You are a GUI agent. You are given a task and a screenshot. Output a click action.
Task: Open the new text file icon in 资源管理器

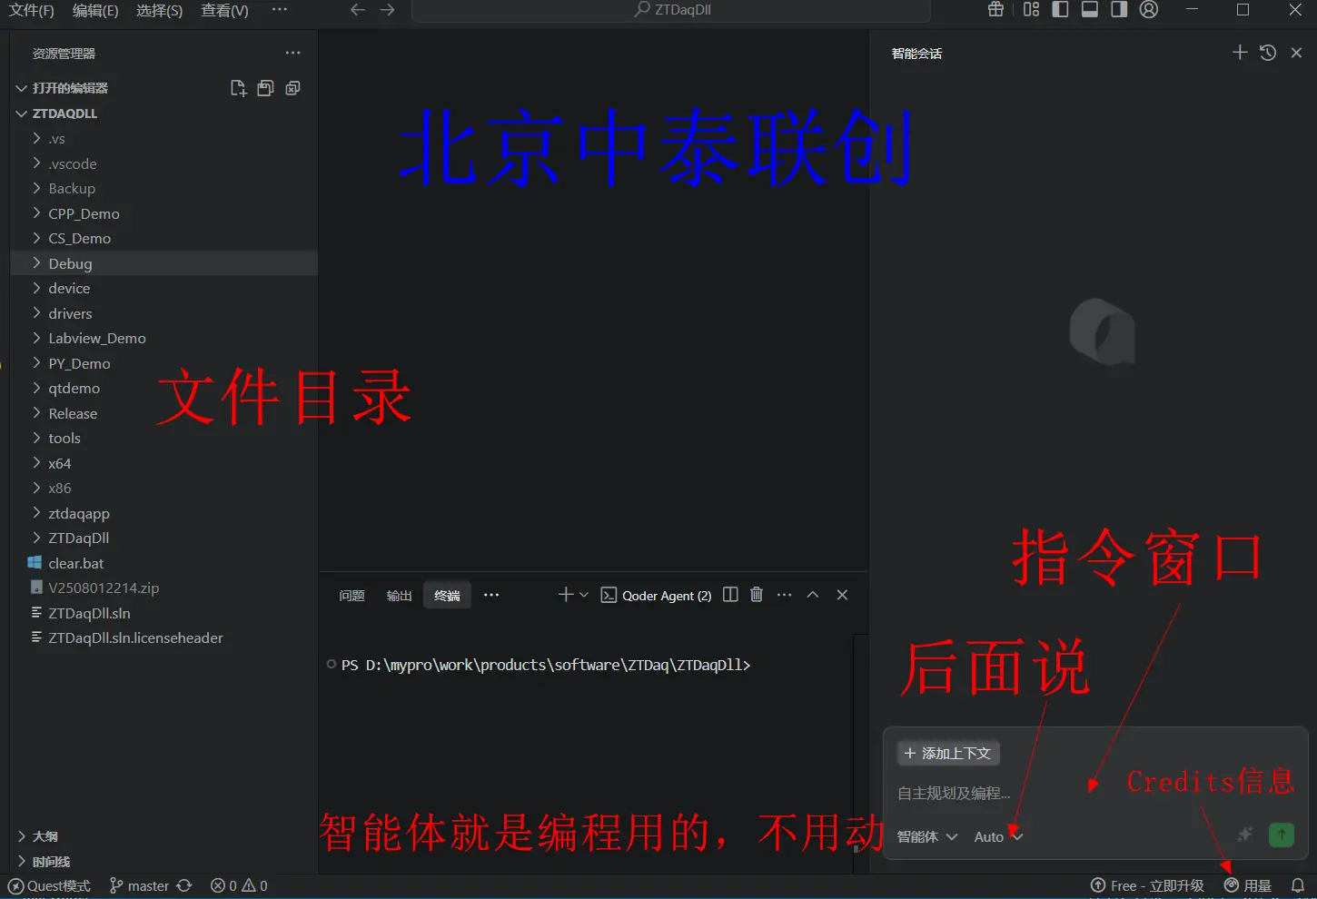[x=238, y=87]
